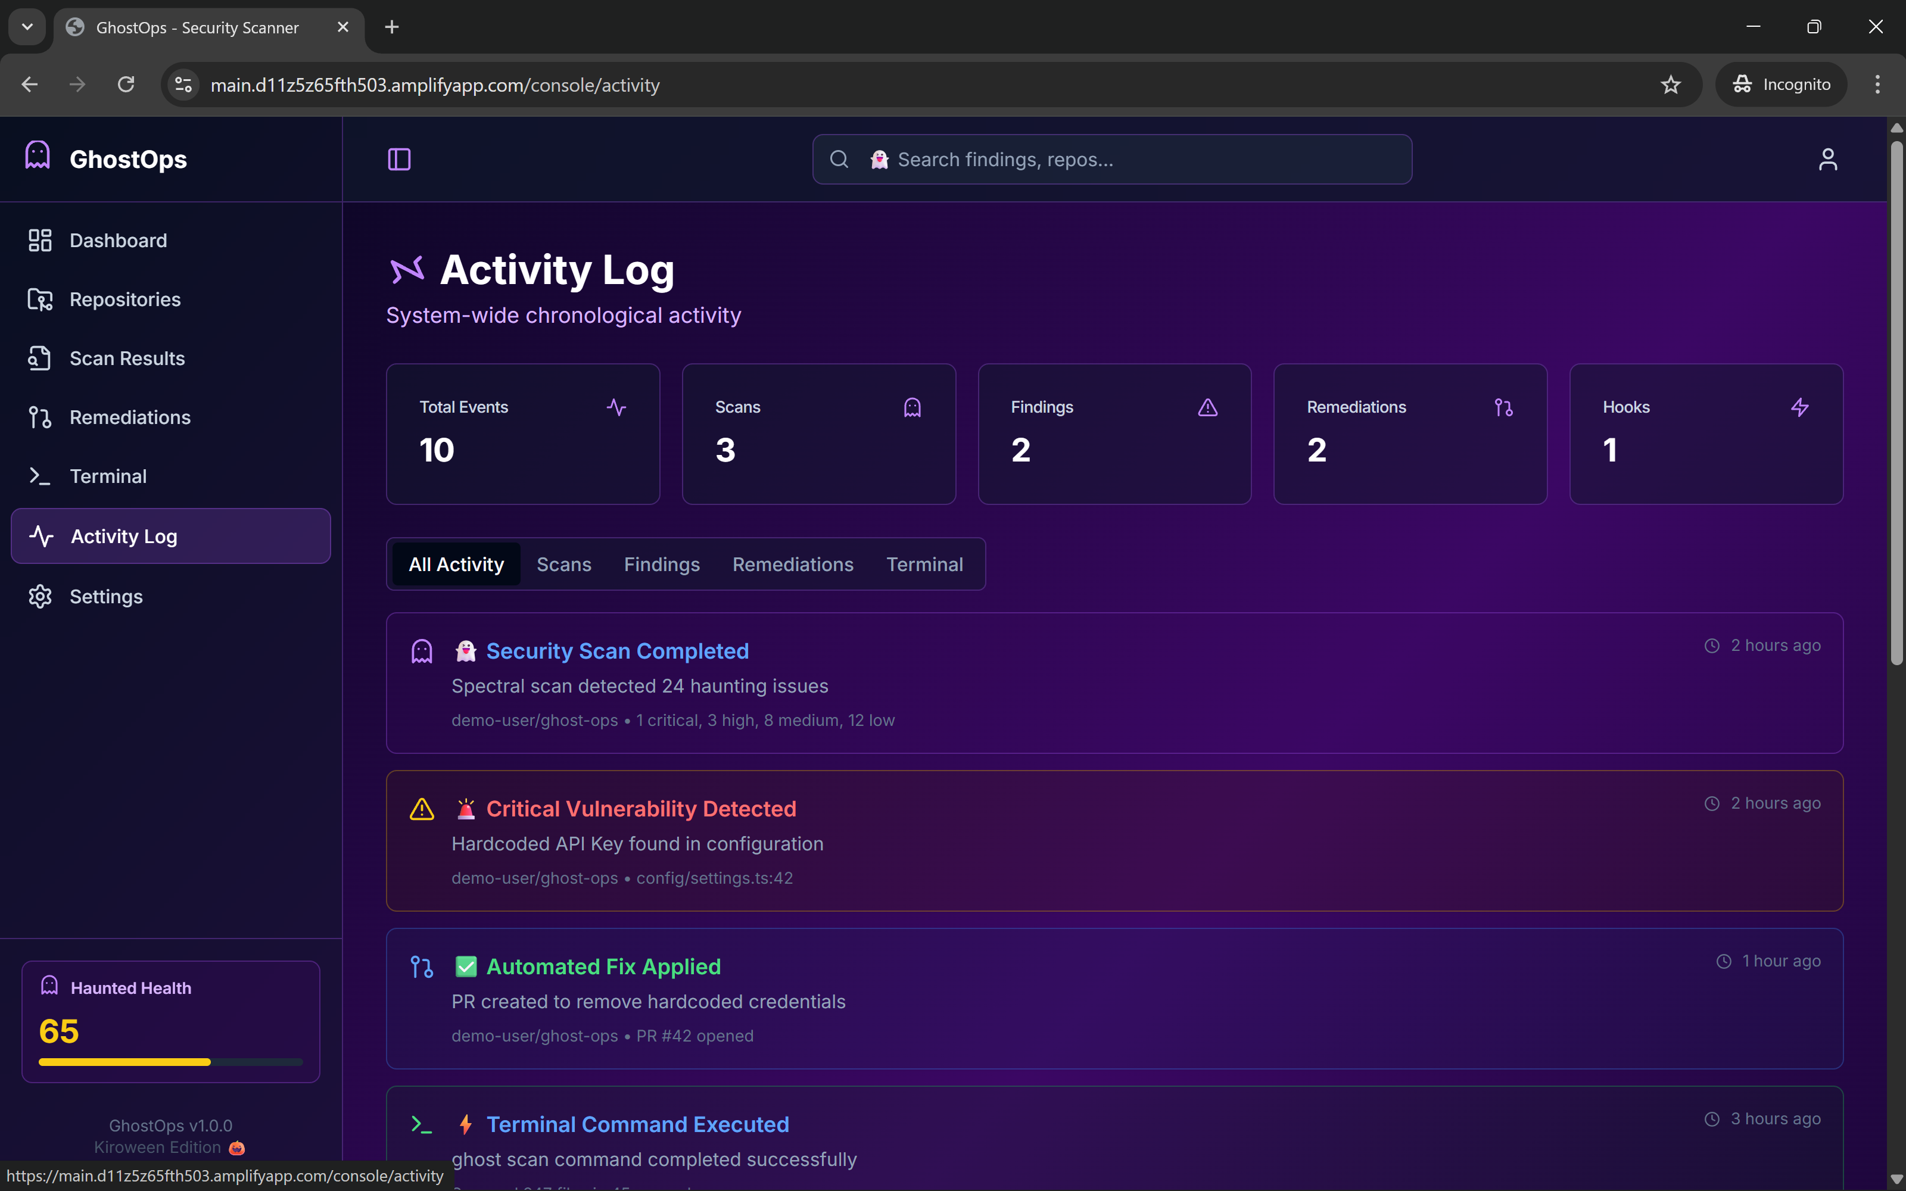Show the Remediations filter tab
This screenshot has width=1906, height=1191.
pos(792,565)
